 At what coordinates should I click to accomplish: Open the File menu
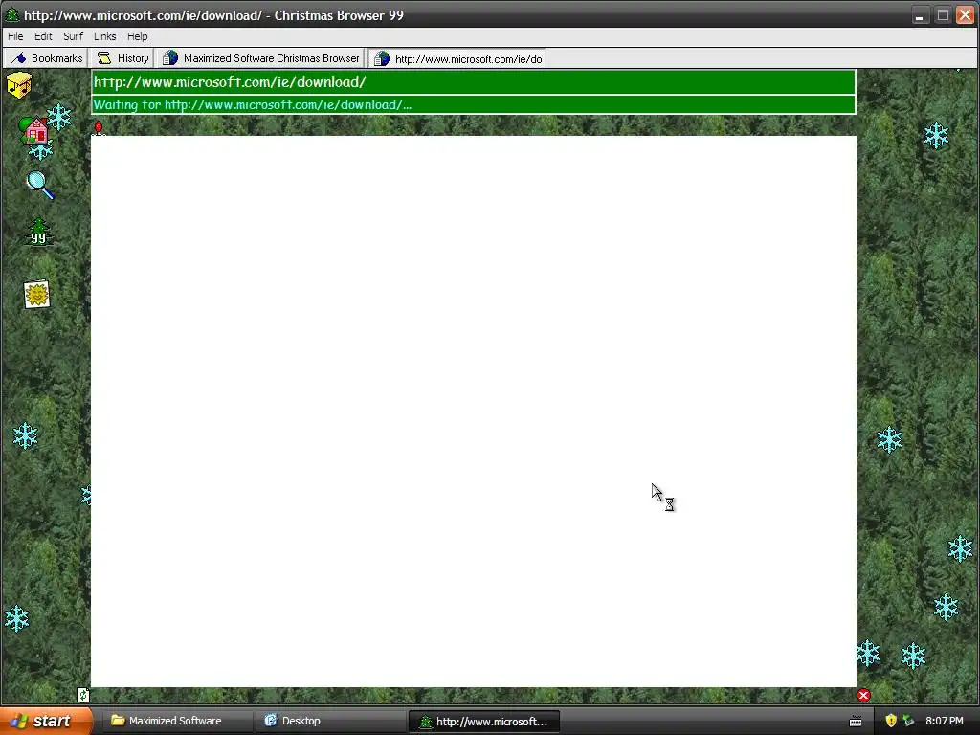pos(15,36)
